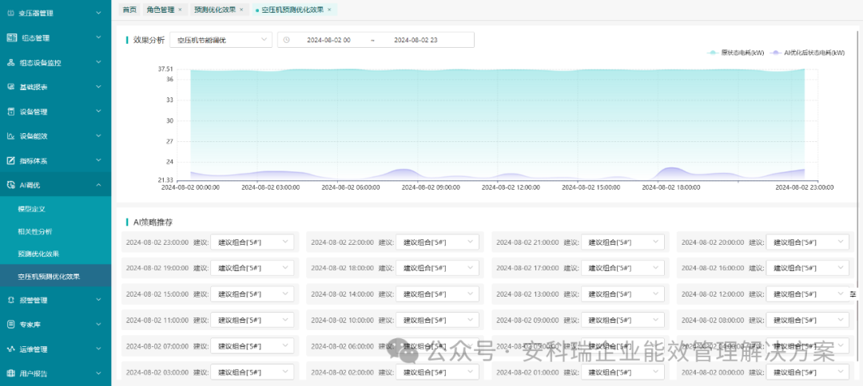Image resolution: width=863 pixels, height=386 pixels.
Task: Switch to the 角色管理 tab
Action: coord(164,10)
